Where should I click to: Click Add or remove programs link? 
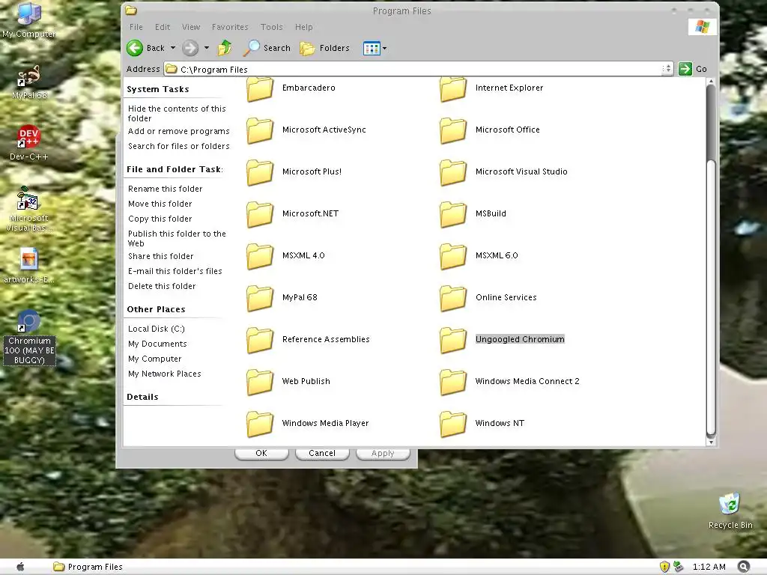pyautogui.click(x=178, y=131)
